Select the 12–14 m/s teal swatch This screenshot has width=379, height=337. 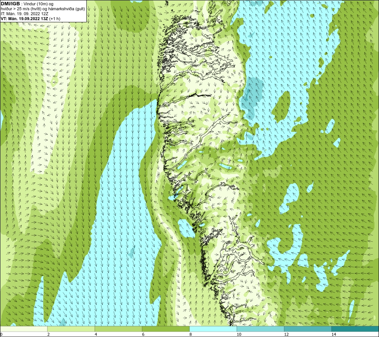point(308,329)
